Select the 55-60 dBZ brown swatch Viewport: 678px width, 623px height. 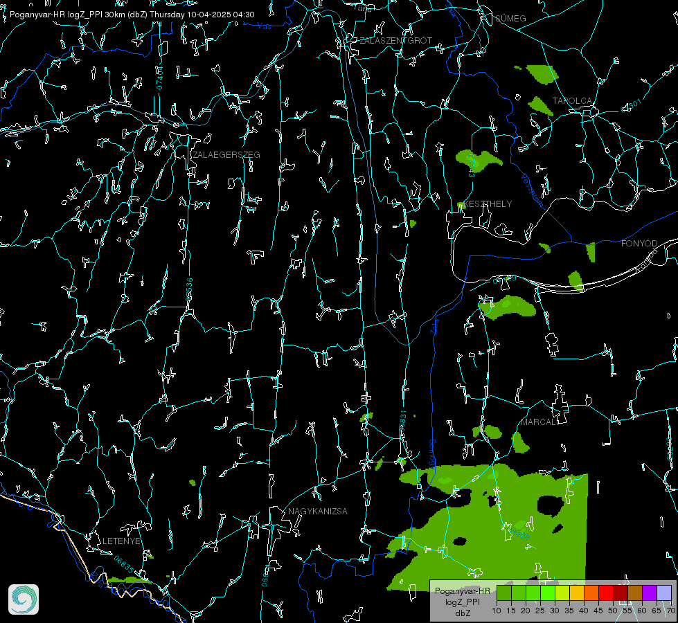[x=635, y=593]
